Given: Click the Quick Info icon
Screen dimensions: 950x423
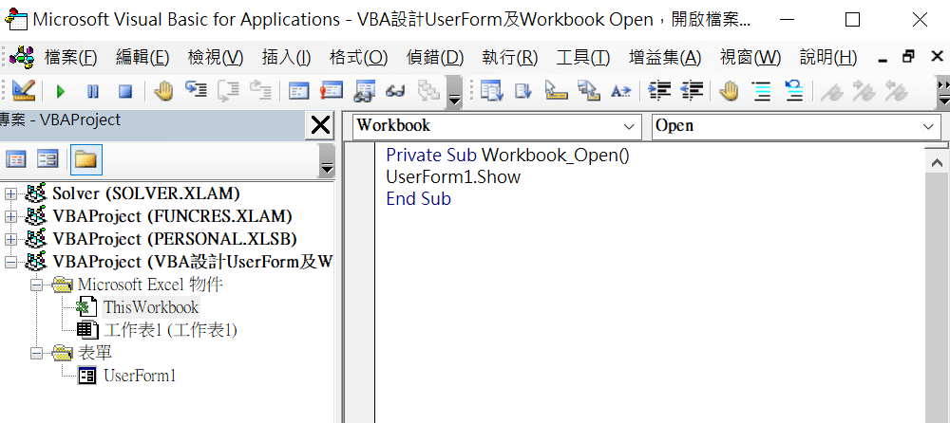Looking at the screenshot, I should click(x=556, y=91).
